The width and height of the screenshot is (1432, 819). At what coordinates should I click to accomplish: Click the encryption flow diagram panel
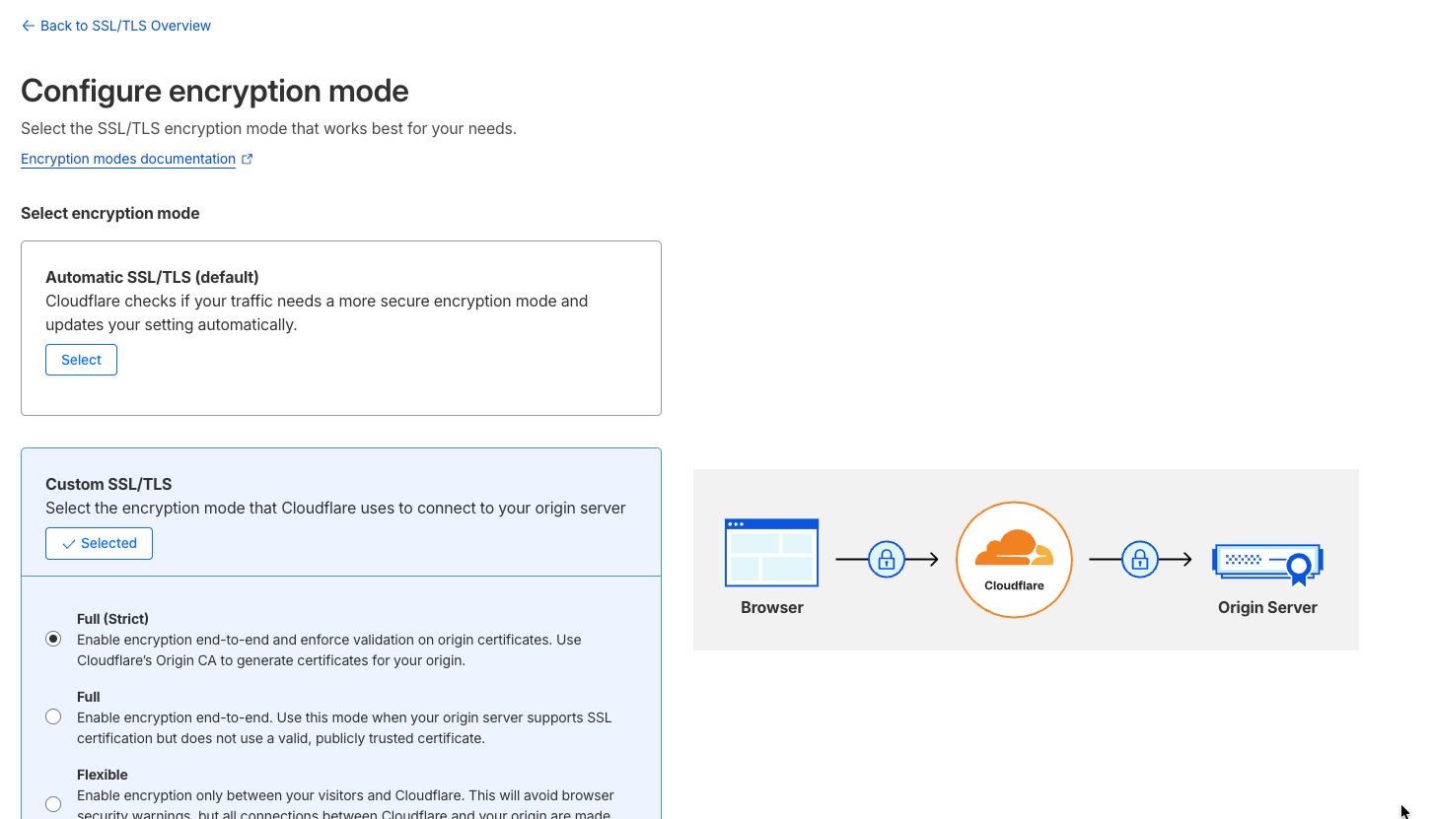tap(1026, 559)
